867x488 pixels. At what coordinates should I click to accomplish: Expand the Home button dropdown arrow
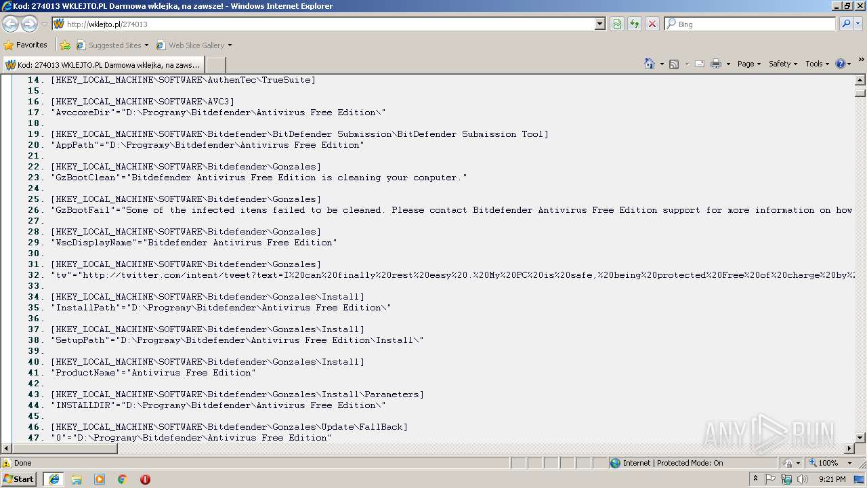coord(660,64)
